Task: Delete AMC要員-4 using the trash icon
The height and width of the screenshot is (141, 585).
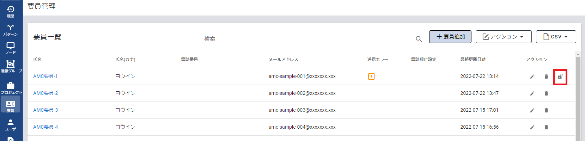Action: (546, 127)
